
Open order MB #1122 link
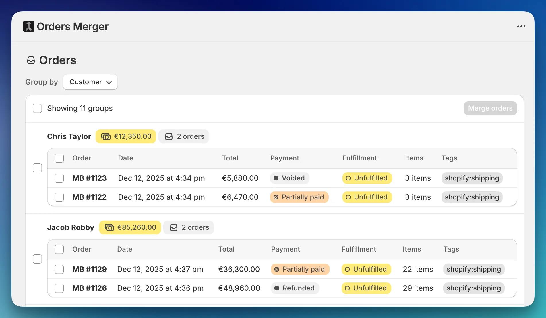89,197
